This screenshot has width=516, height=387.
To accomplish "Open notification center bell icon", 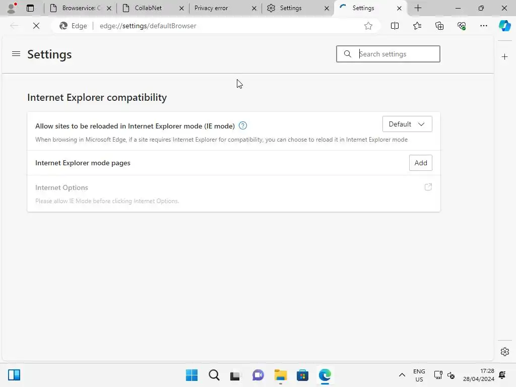I will click(502, 375).
